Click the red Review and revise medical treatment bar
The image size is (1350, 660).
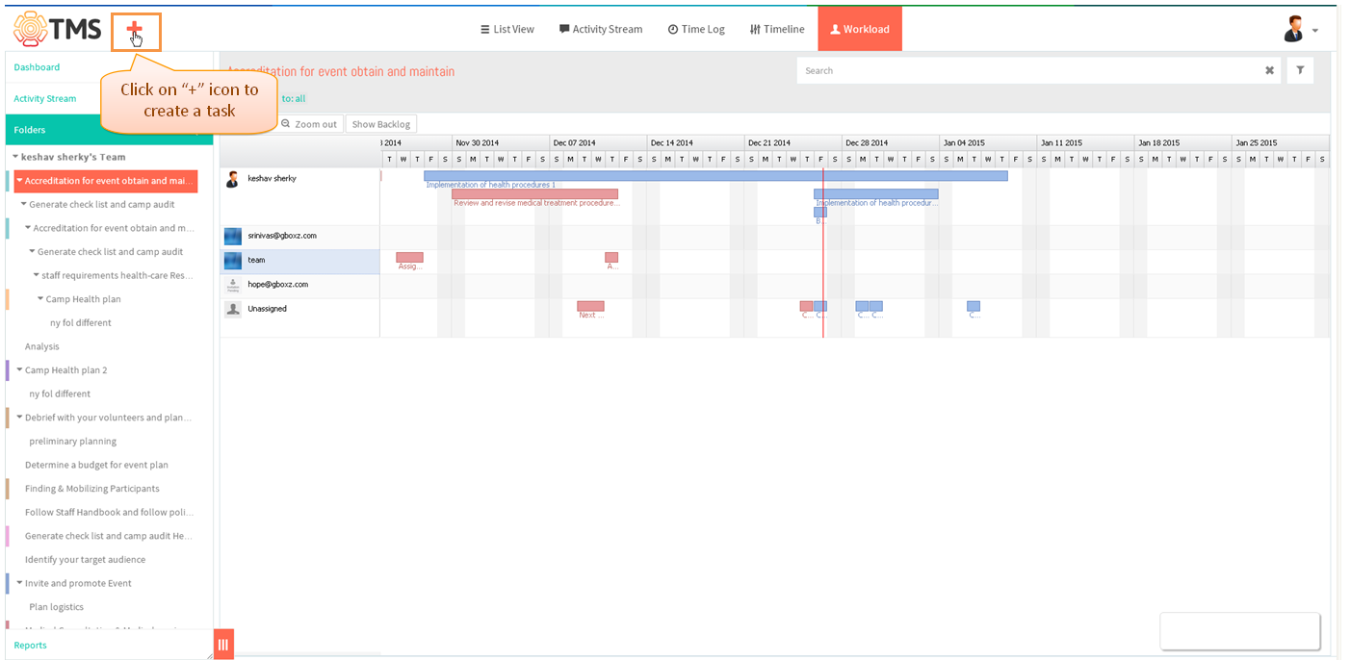point(534,193)
